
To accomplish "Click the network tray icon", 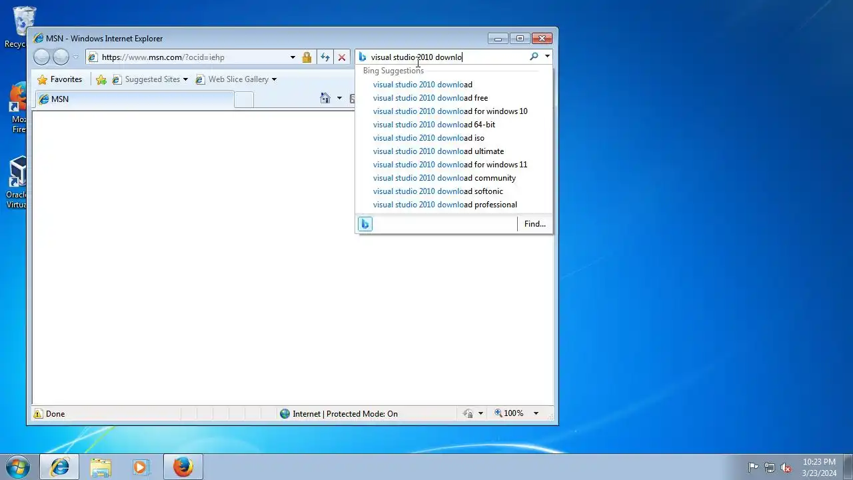I will pyautogui.click(x=770, y=467).
